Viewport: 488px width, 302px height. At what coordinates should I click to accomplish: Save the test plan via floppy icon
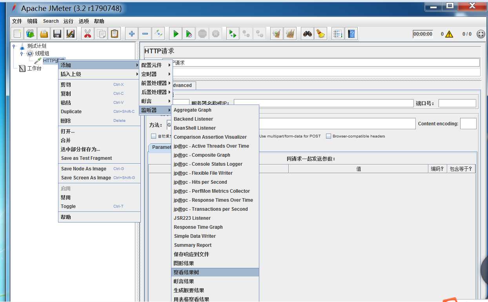click(x=57, y=34)
